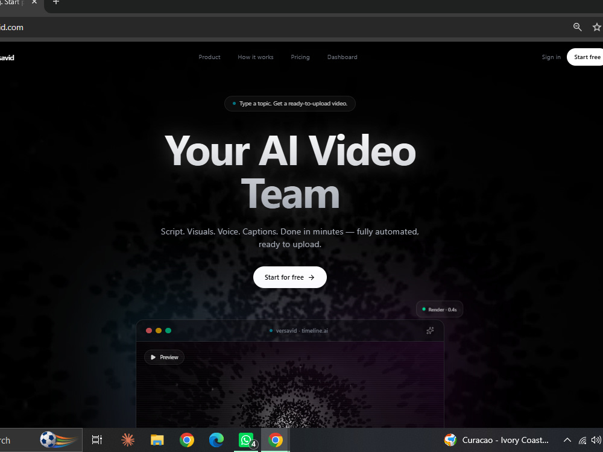The height and width of the screenshot is (452, 603).
Task: Open the Product nav link
Action: [x=209, y=57]
